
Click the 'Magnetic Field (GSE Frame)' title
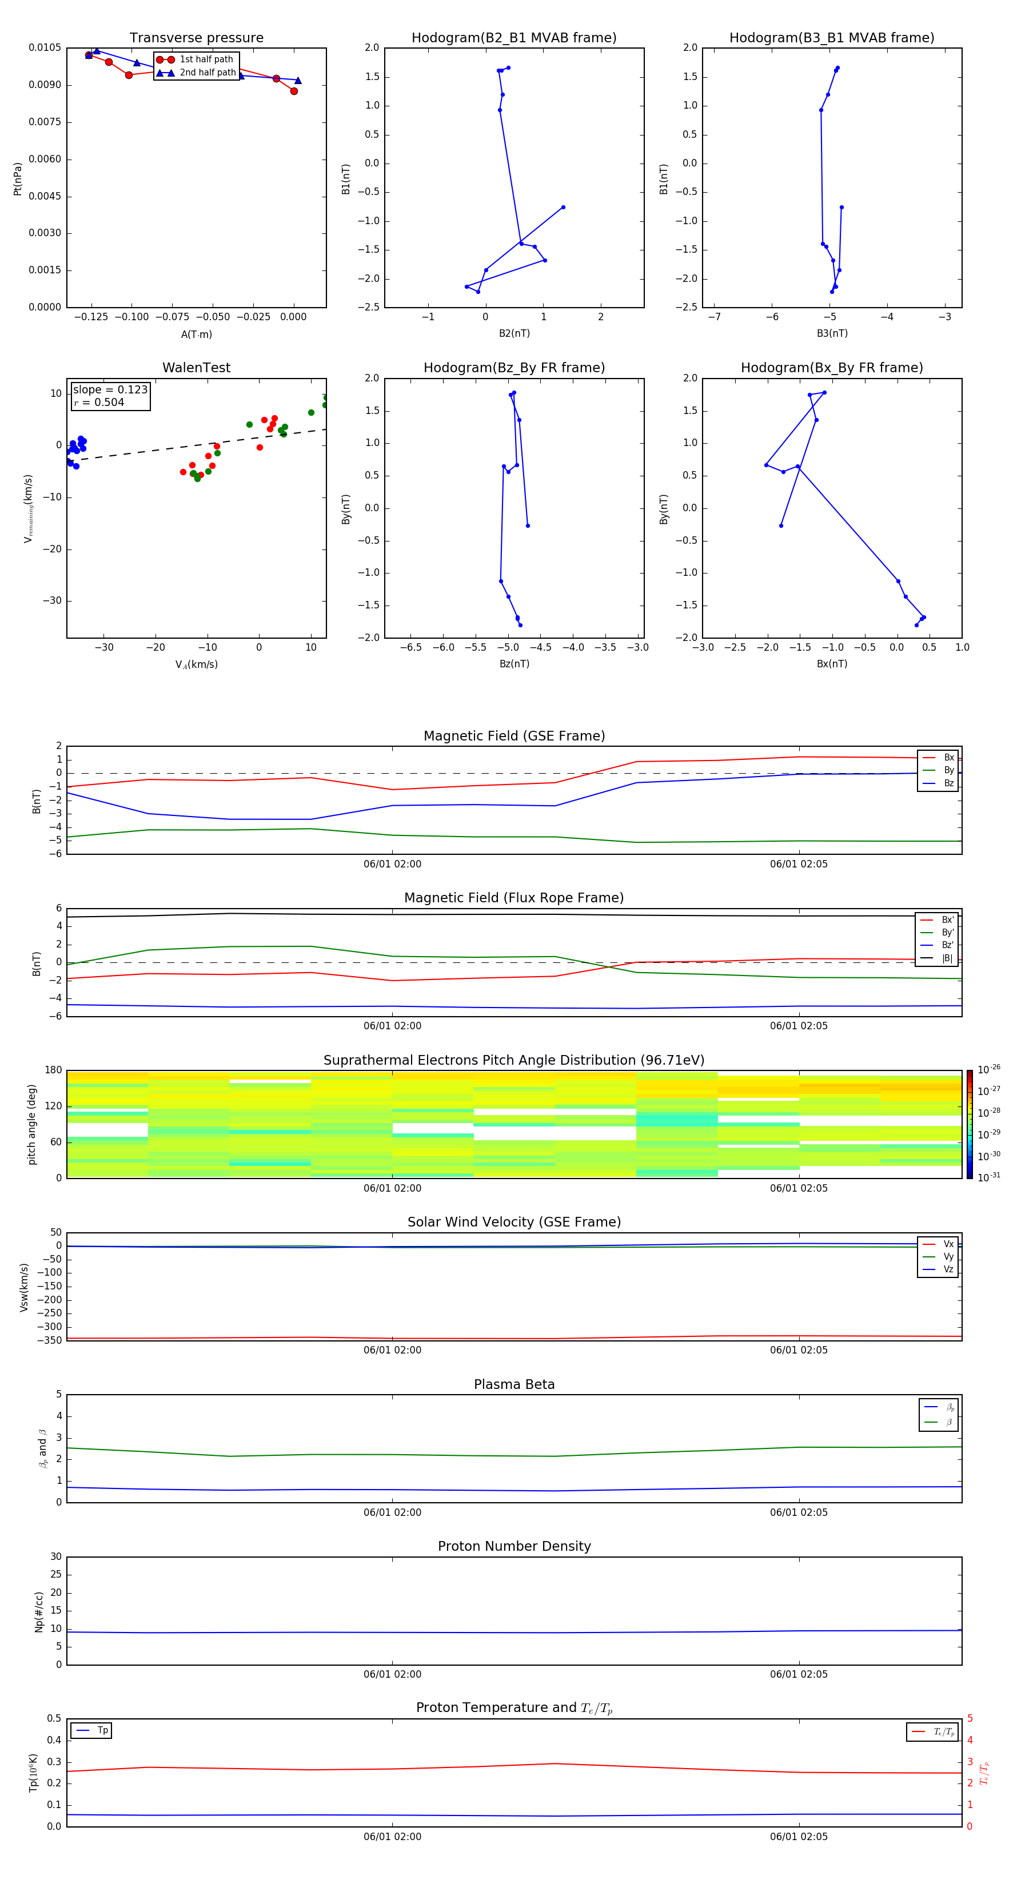(x=514, y=736)
